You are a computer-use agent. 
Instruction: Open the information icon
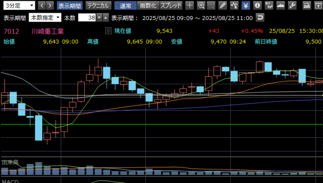(257, 5)
